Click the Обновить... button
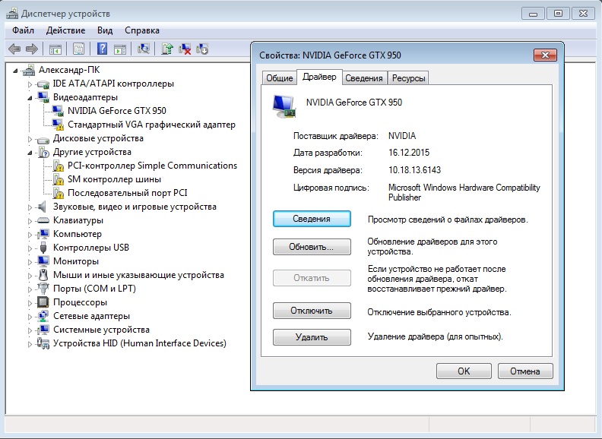Screen dimensions: 602x439 click(312, 247)
